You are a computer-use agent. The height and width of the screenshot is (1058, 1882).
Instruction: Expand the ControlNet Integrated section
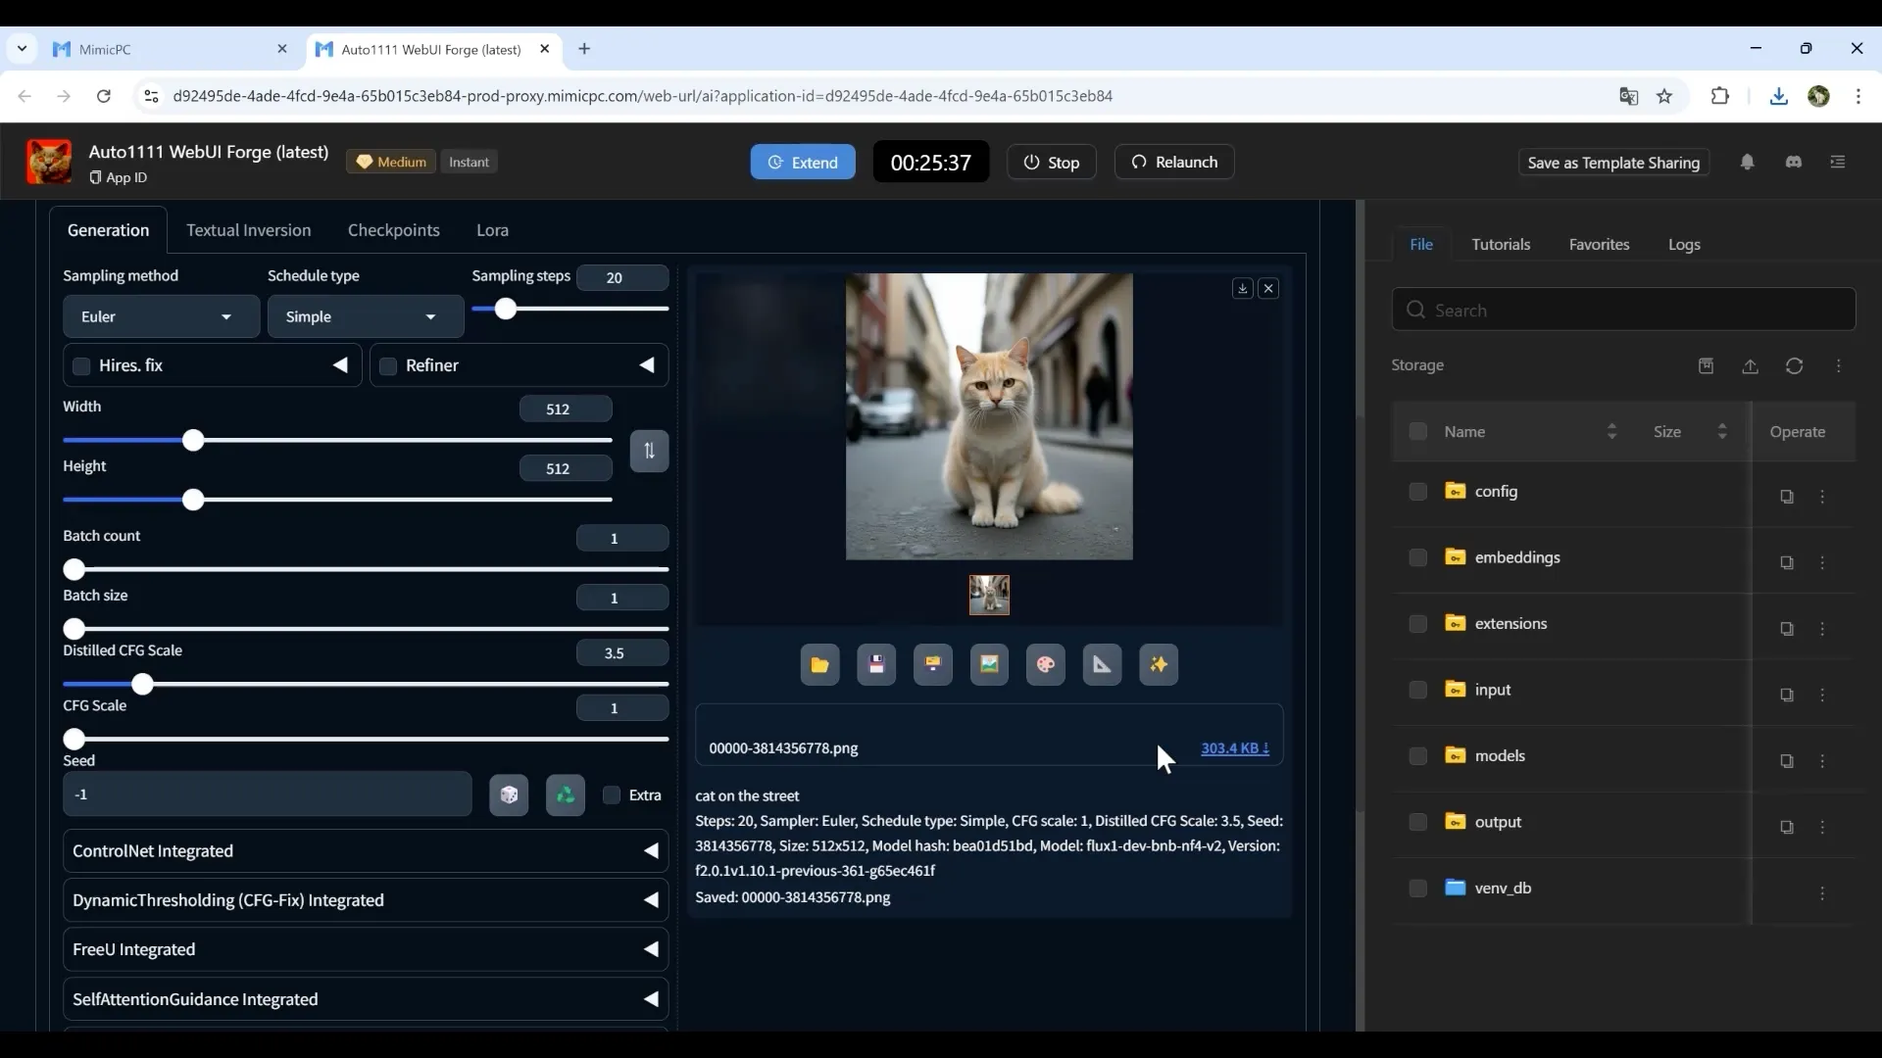(365, 850)
